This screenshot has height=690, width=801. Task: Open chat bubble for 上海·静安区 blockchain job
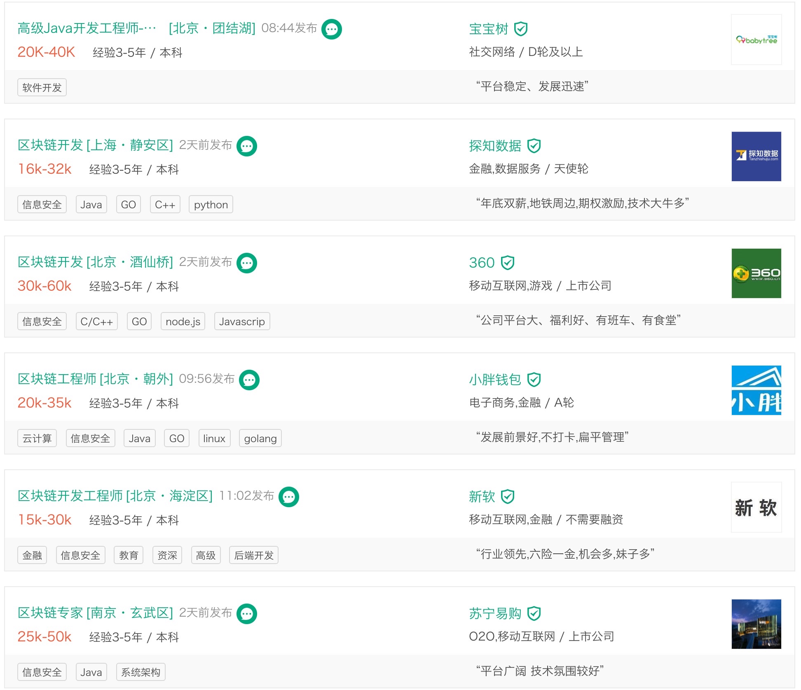pos(246,146)
